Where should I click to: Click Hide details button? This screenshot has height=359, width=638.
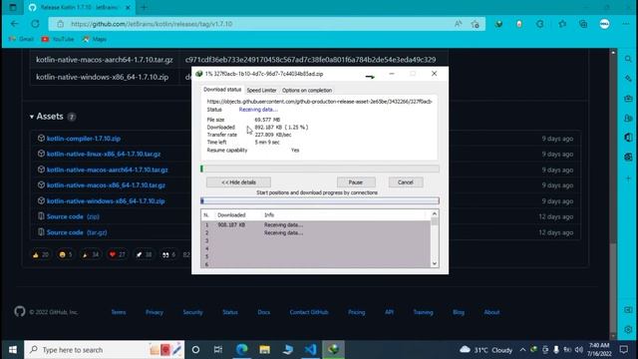[x=238, y=182]
